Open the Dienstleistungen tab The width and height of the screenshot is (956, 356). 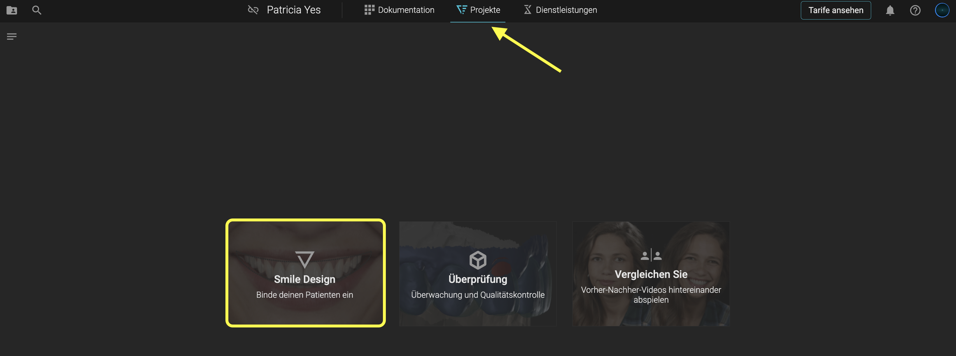point(566,10)
